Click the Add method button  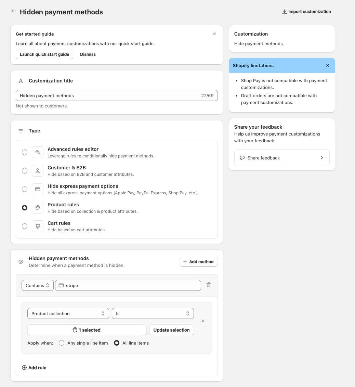pyautogui.click(x=198, y=262)
